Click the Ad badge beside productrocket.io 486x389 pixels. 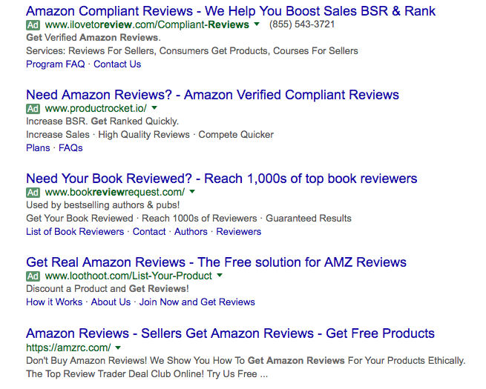33,108
